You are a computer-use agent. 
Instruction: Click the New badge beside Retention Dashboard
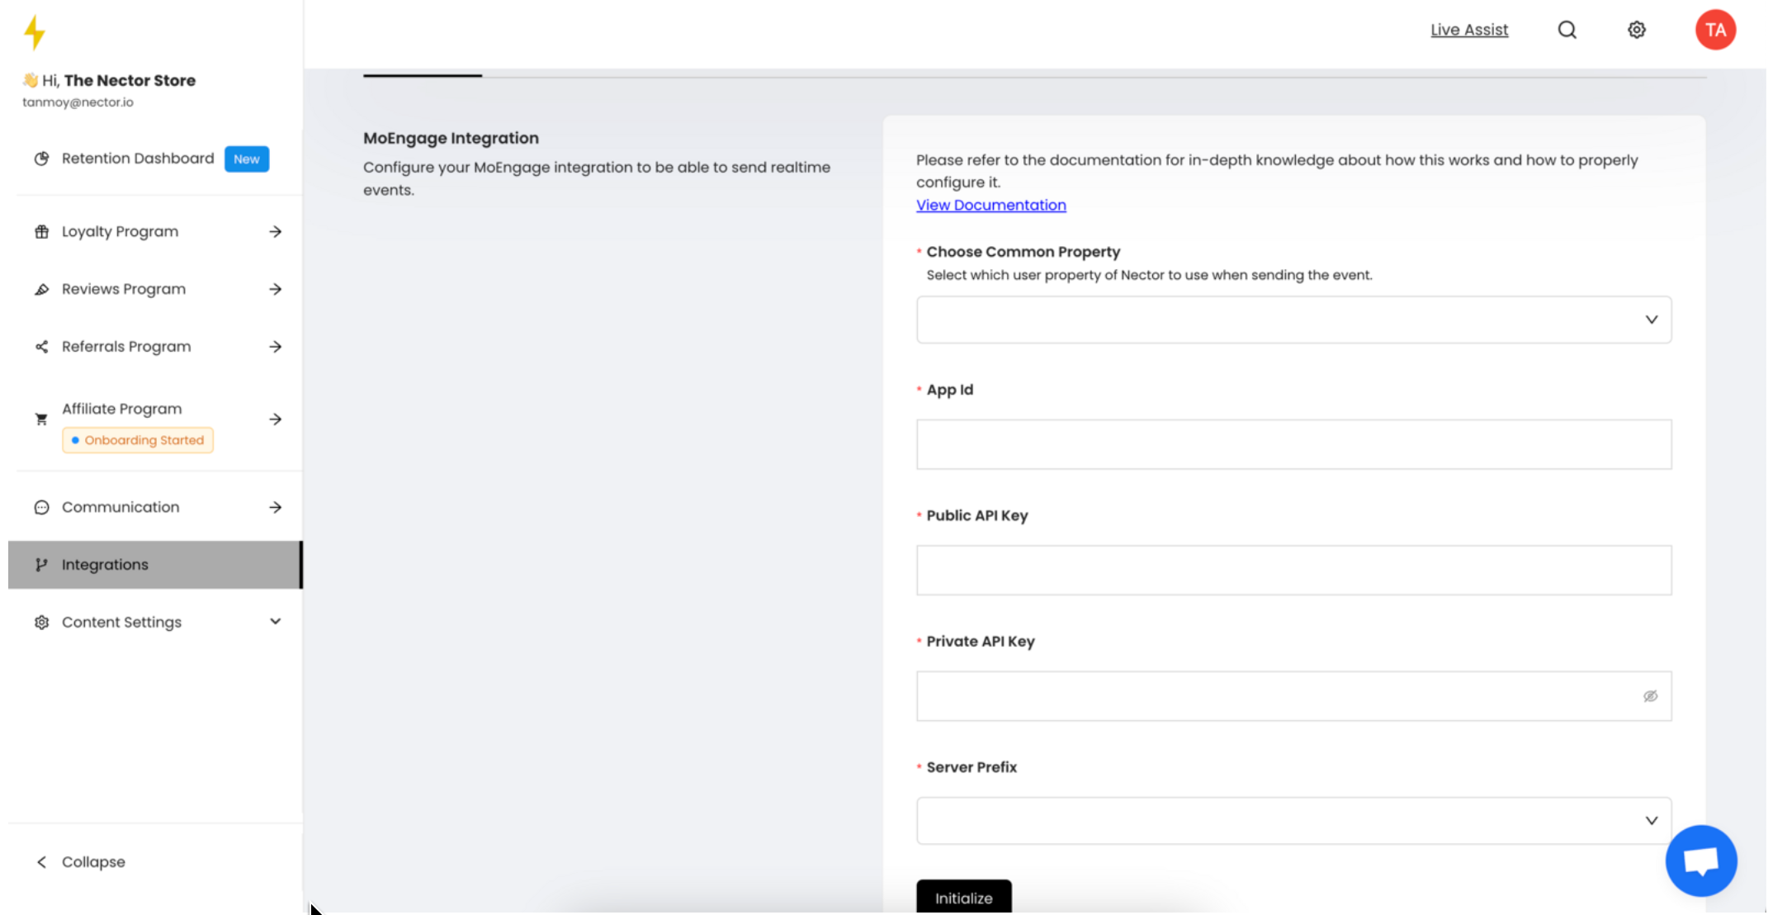click(246, 159)
